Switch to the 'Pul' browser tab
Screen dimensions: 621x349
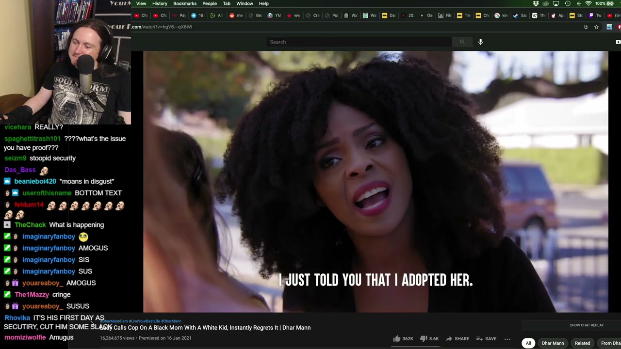[331, 16]
